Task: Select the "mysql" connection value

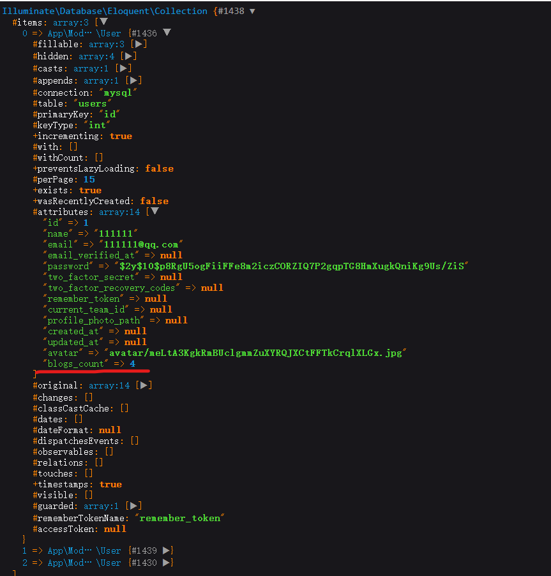Action: [x=117, y=92]
